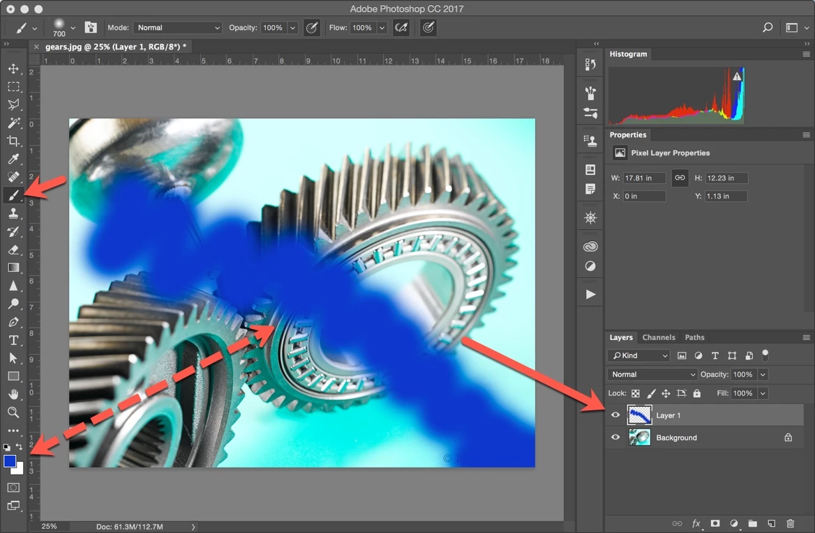Select the Layers tab
This screenshot has height=533, width=815.
[621, 337]
